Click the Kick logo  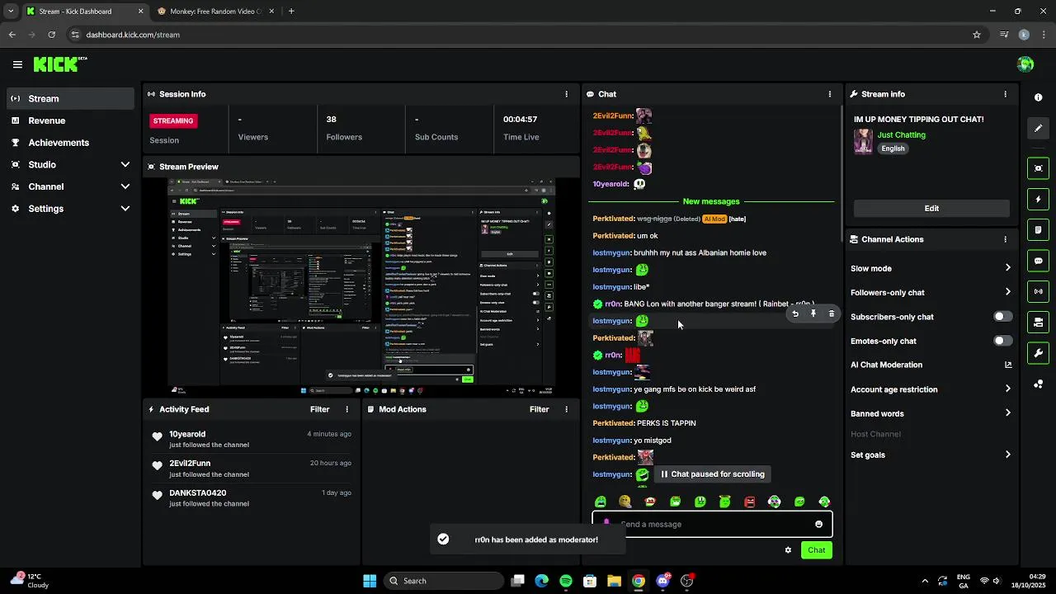click(60, 64)
